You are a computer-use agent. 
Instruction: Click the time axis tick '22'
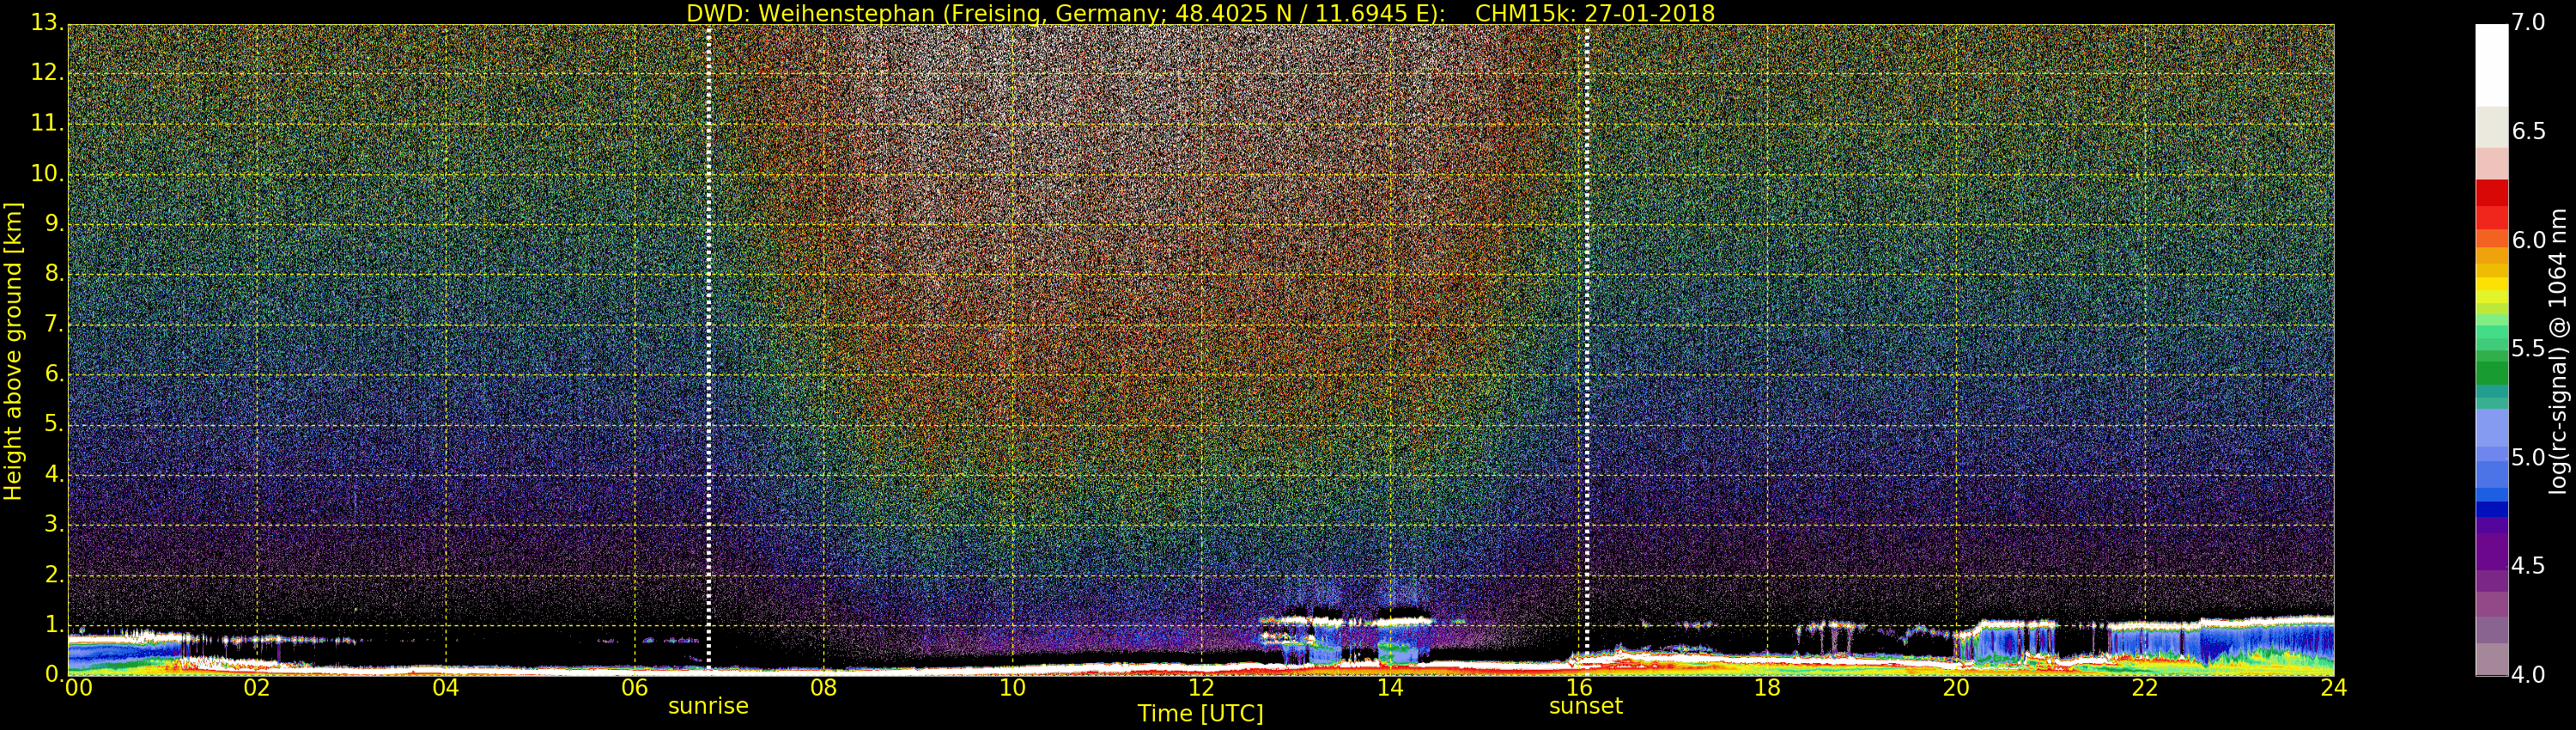(2146, 687)
